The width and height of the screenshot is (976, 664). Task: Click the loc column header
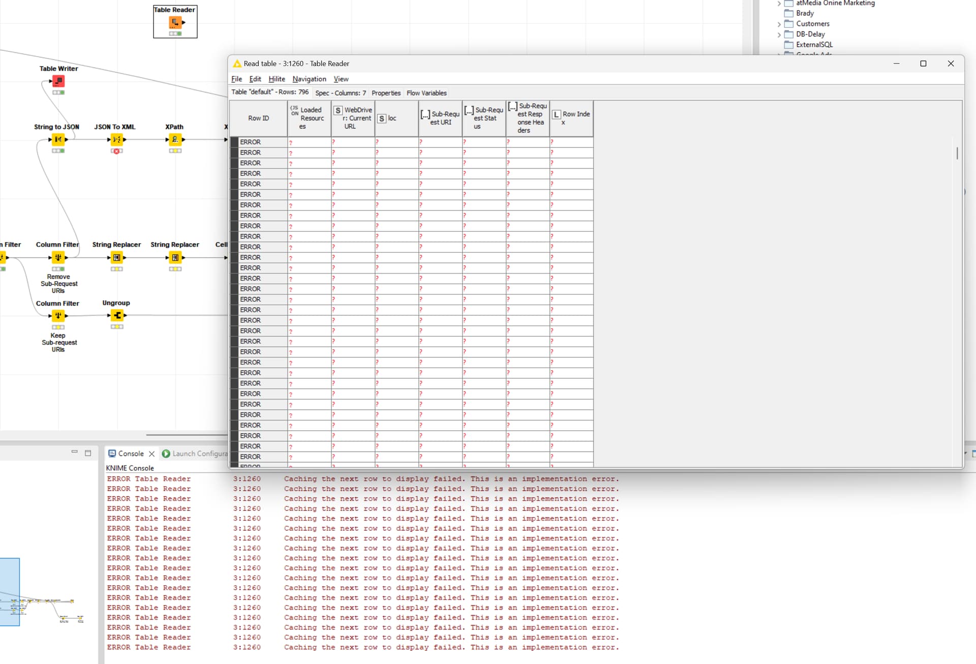pyautogui.click(x=397, y=118)
